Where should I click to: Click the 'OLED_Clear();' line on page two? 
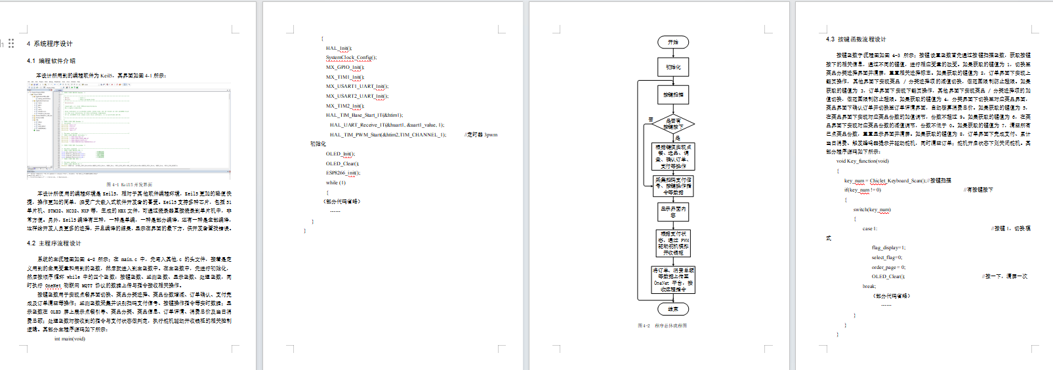coord(342,163)
